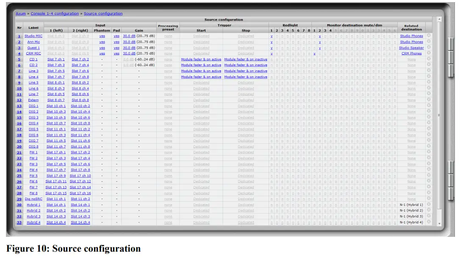
Task: Click the 'Line 3' source label link
Action: pyautogui.click(x=33, y=71)
